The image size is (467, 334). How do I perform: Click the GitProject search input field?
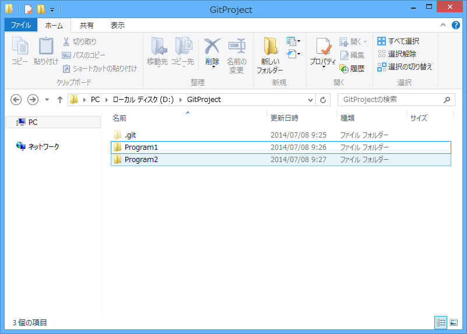coord(391,100)
